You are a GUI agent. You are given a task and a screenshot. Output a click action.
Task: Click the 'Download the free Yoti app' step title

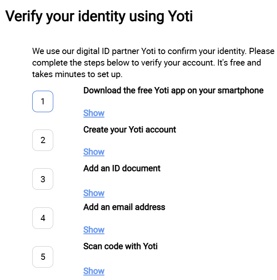pos(173,90)
